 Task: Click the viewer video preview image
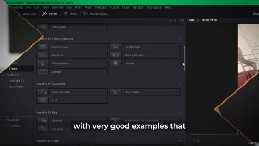coord(248,56)
